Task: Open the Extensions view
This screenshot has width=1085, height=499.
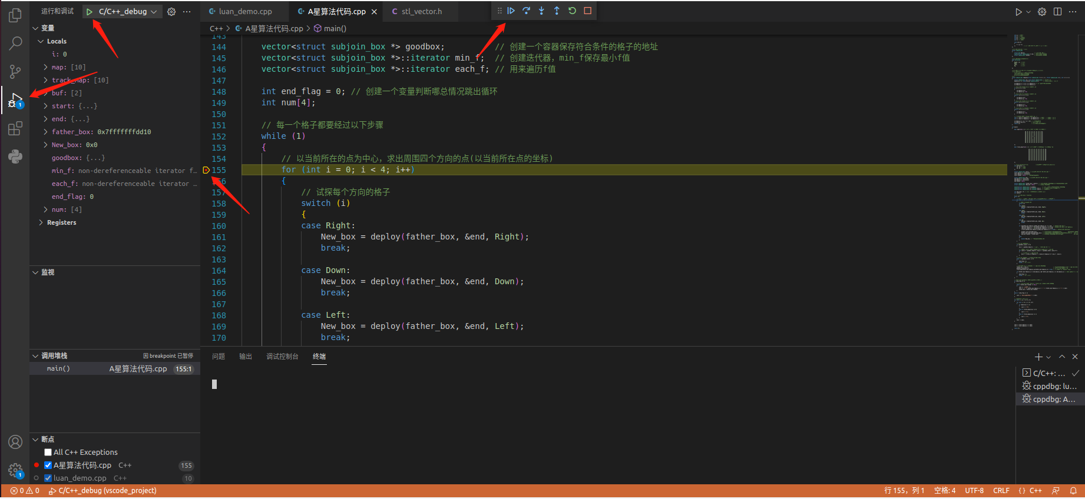Action: click(x=15, y=128)
